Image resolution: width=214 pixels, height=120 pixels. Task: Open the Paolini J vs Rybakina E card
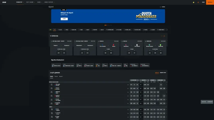pos(61,48)
